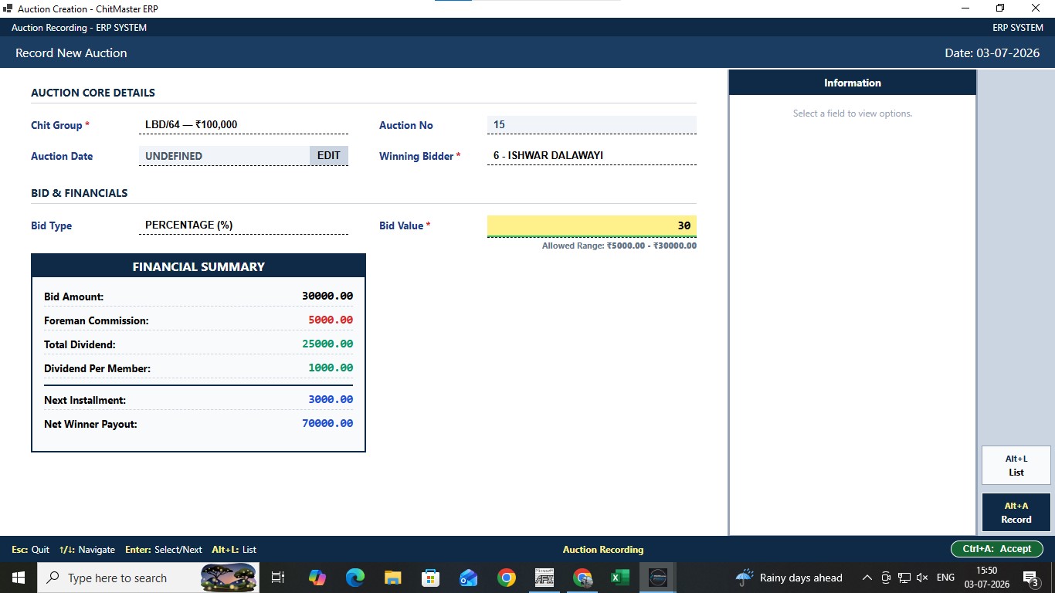This screenshot has height=593, width=1055.
Task: Click the Task View icon
Action: [279, 578]
